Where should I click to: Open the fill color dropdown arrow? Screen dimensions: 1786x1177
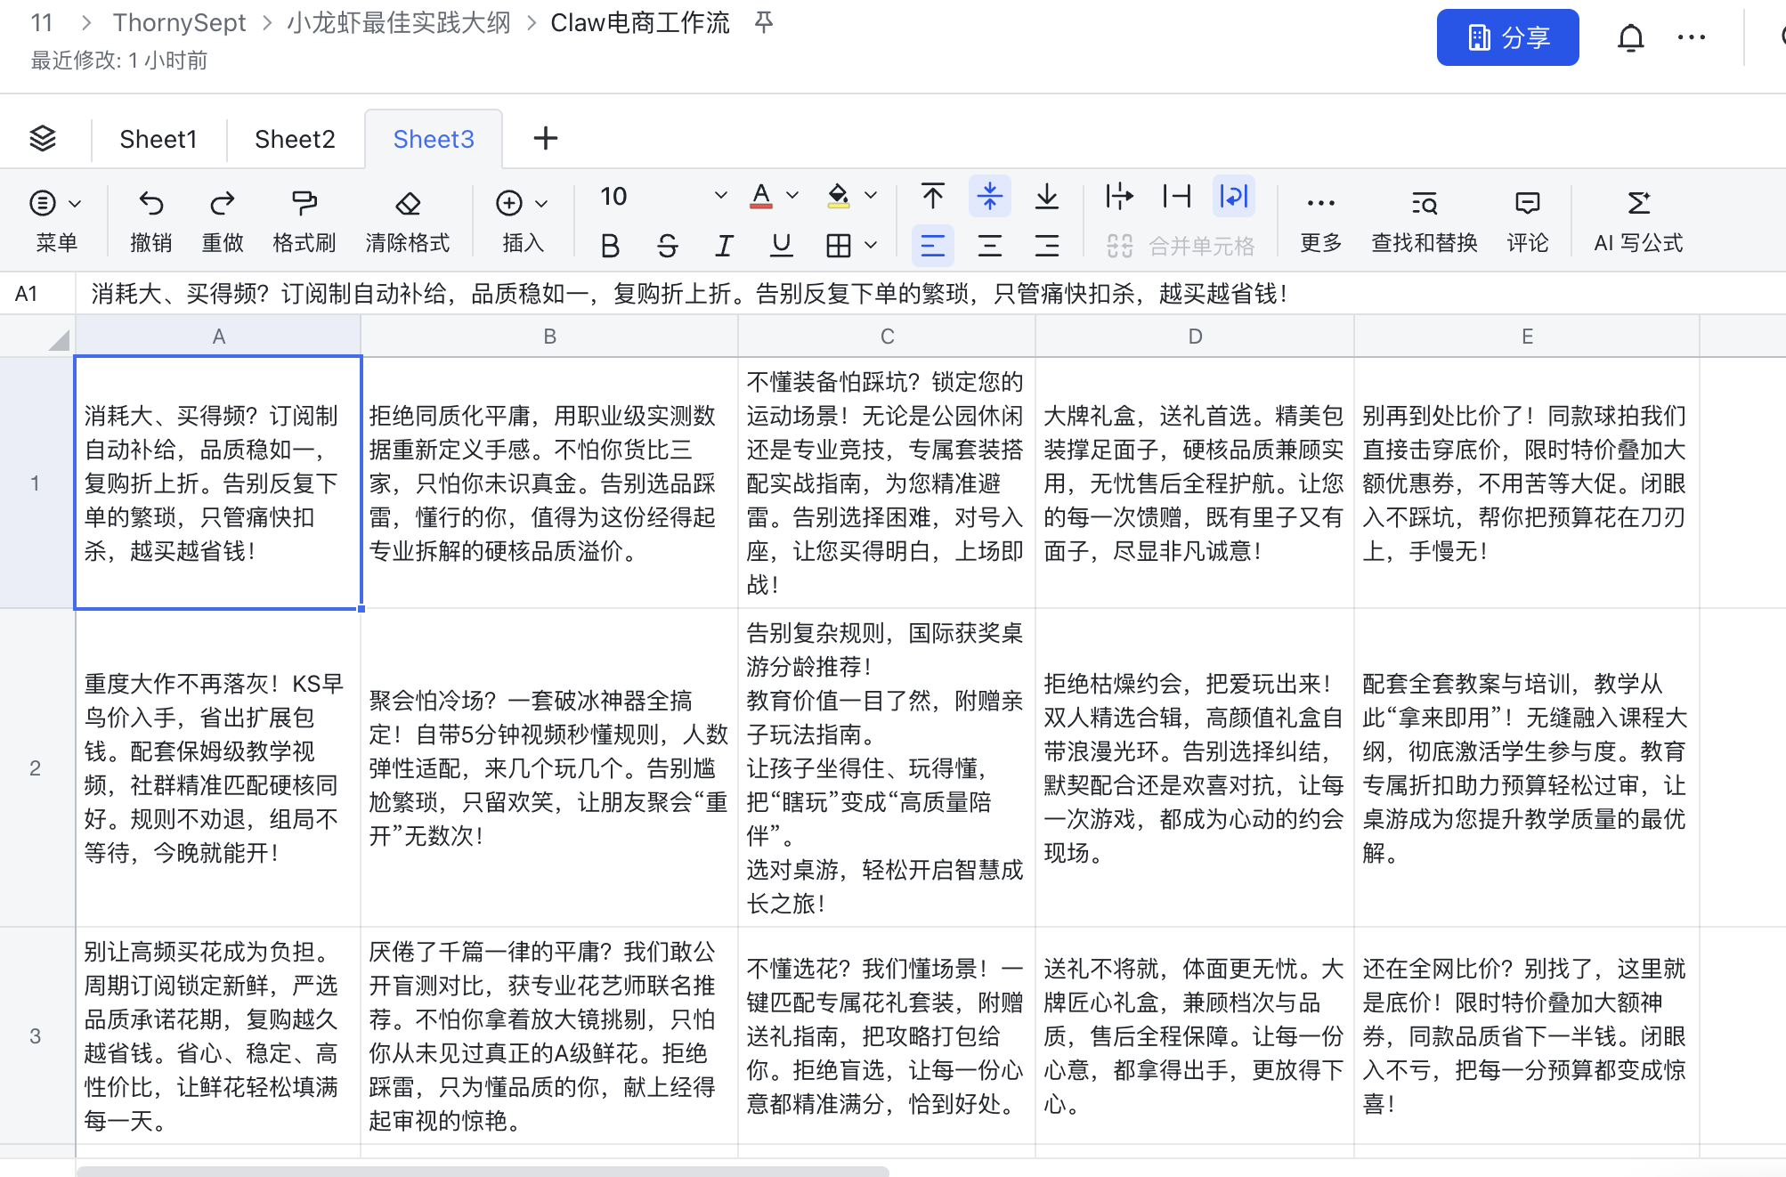[x=872, y=196]
